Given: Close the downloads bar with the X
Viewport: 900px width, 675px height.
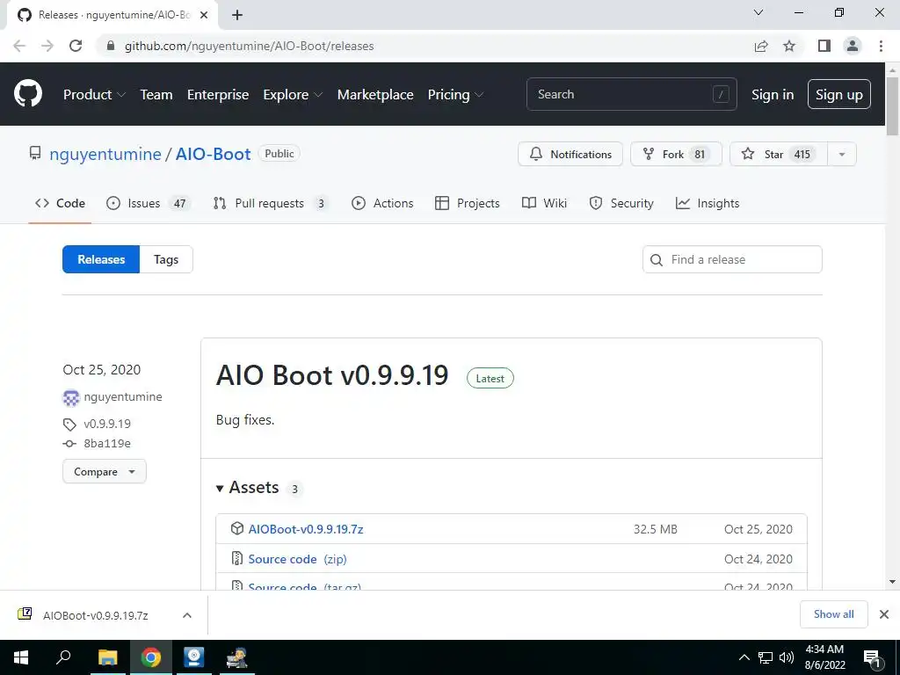Looking at the screenshot, I should tap(884, 614).
